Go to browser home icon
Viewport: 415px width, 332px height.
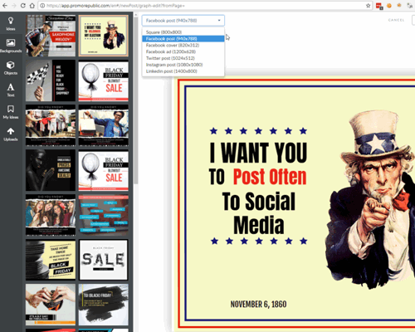point(32,6)
